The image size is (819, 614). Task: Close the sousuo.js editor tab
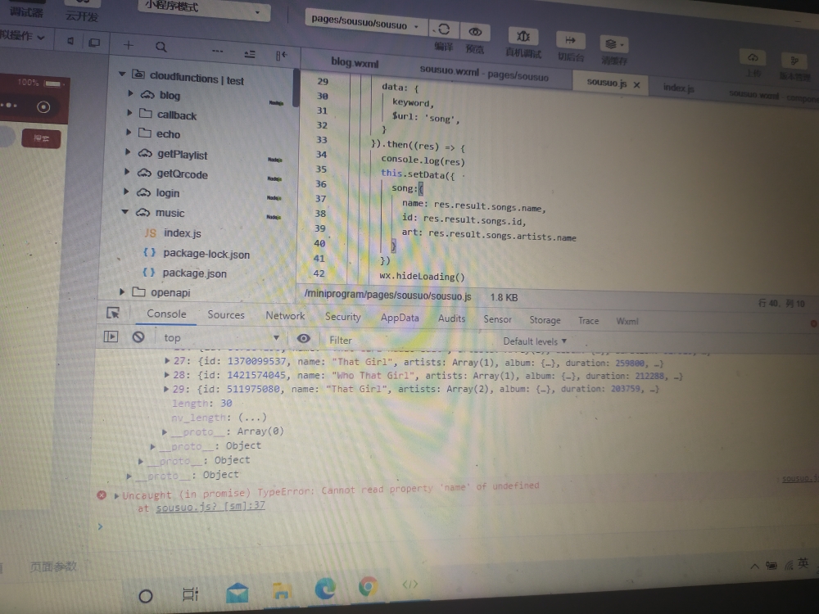coord(636,84)
